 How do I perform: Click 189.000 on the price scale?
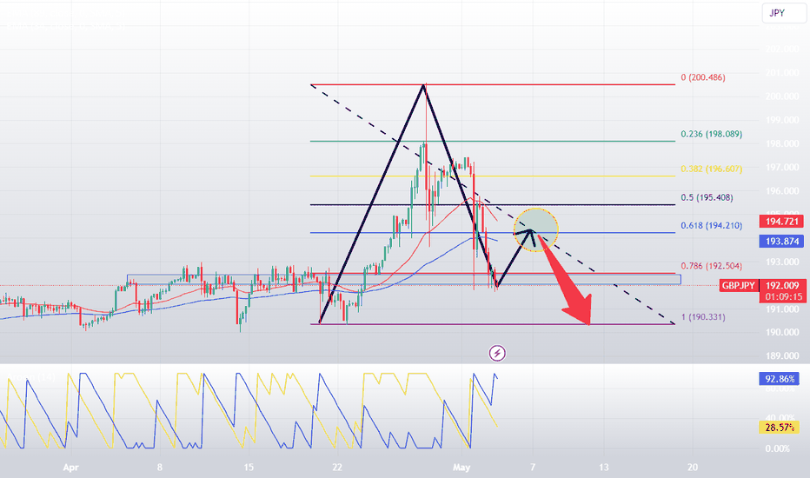[782, 355]
